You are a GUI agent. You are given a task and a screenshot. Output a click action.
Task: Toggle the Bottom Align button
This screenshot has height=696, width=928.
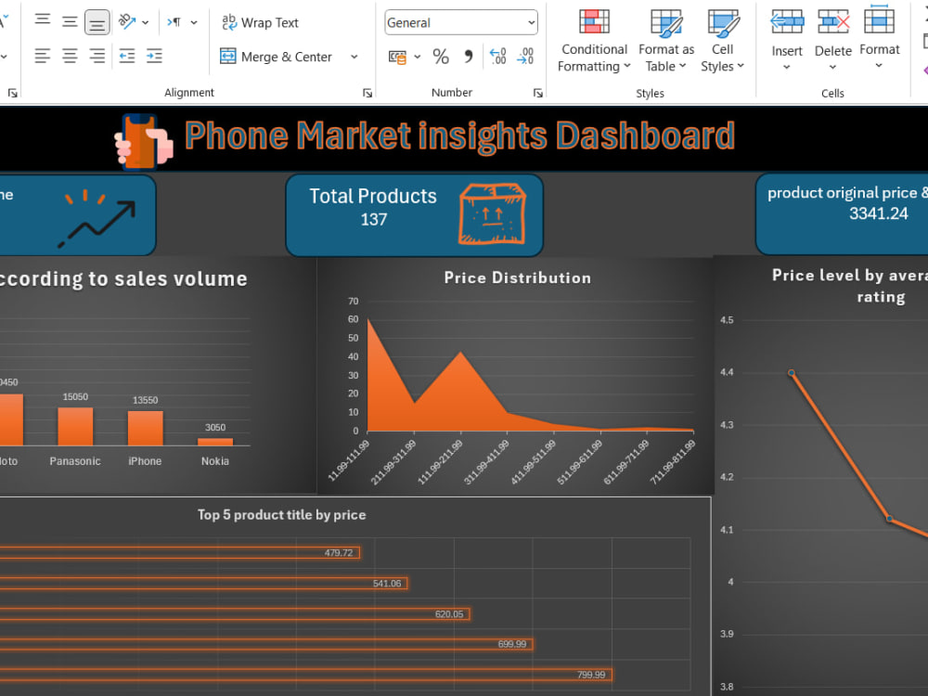click(97, 22)
